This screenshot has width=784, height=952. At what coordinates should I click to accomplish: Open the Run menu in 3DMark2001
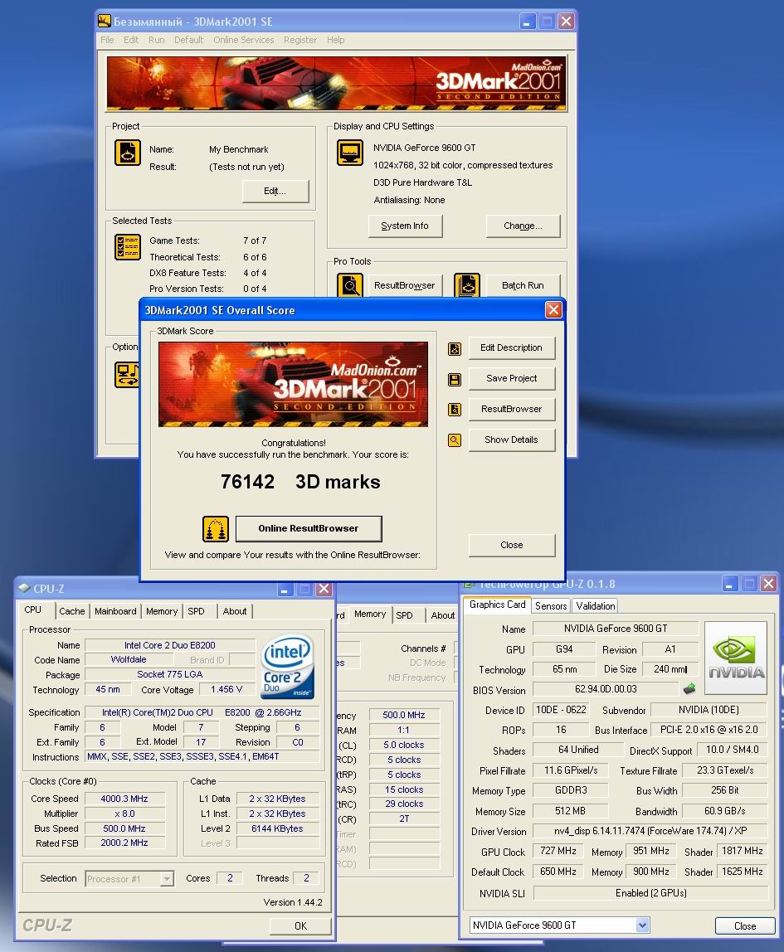click(157, 40)
